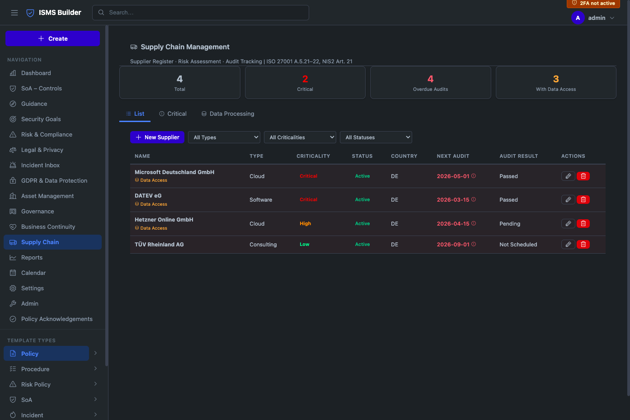Open the All Types filter dropdown

pos(224,137)
